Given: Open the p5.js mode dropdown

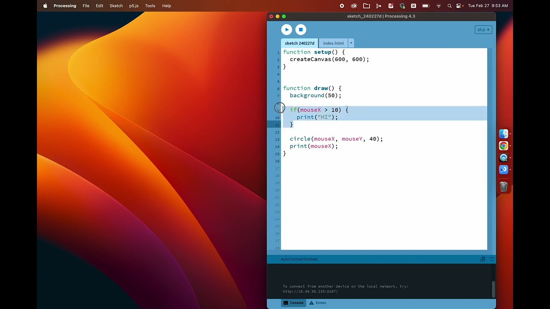Looking at the screenshot, I should 483,30.
